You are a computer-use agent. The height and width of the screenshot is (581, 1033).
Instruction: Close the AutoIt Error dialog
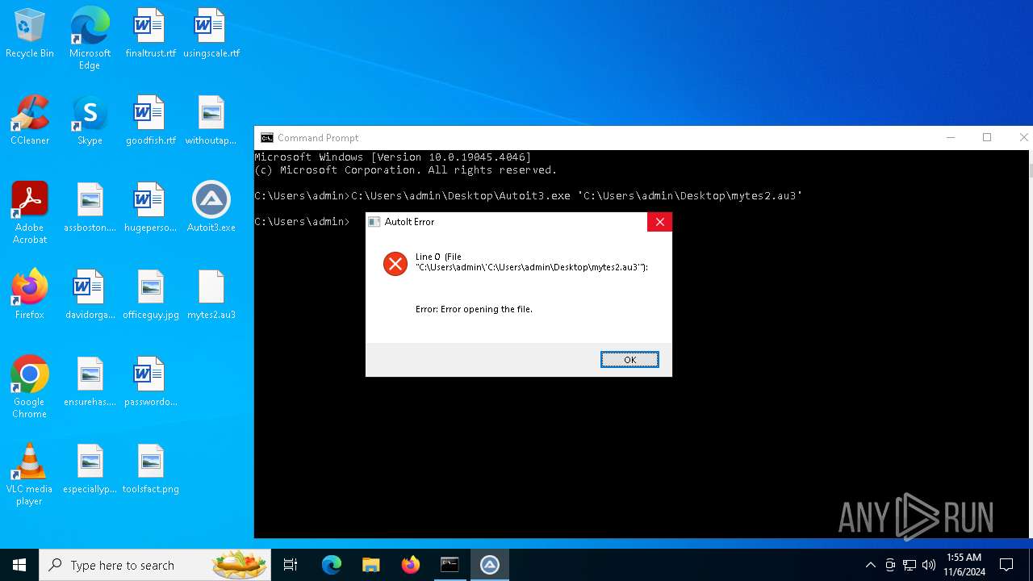pyautogui.click(x=659, y=222)
